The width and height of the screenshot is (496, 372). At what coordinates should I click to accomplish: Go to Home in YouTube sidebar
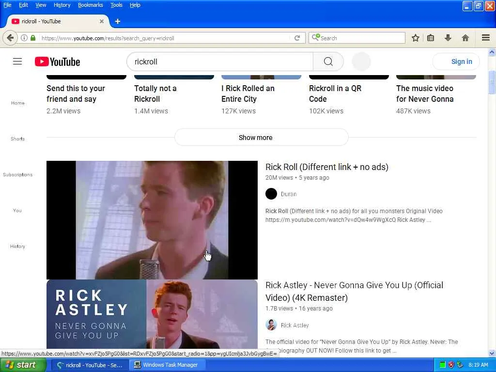[x=18, y=103]
